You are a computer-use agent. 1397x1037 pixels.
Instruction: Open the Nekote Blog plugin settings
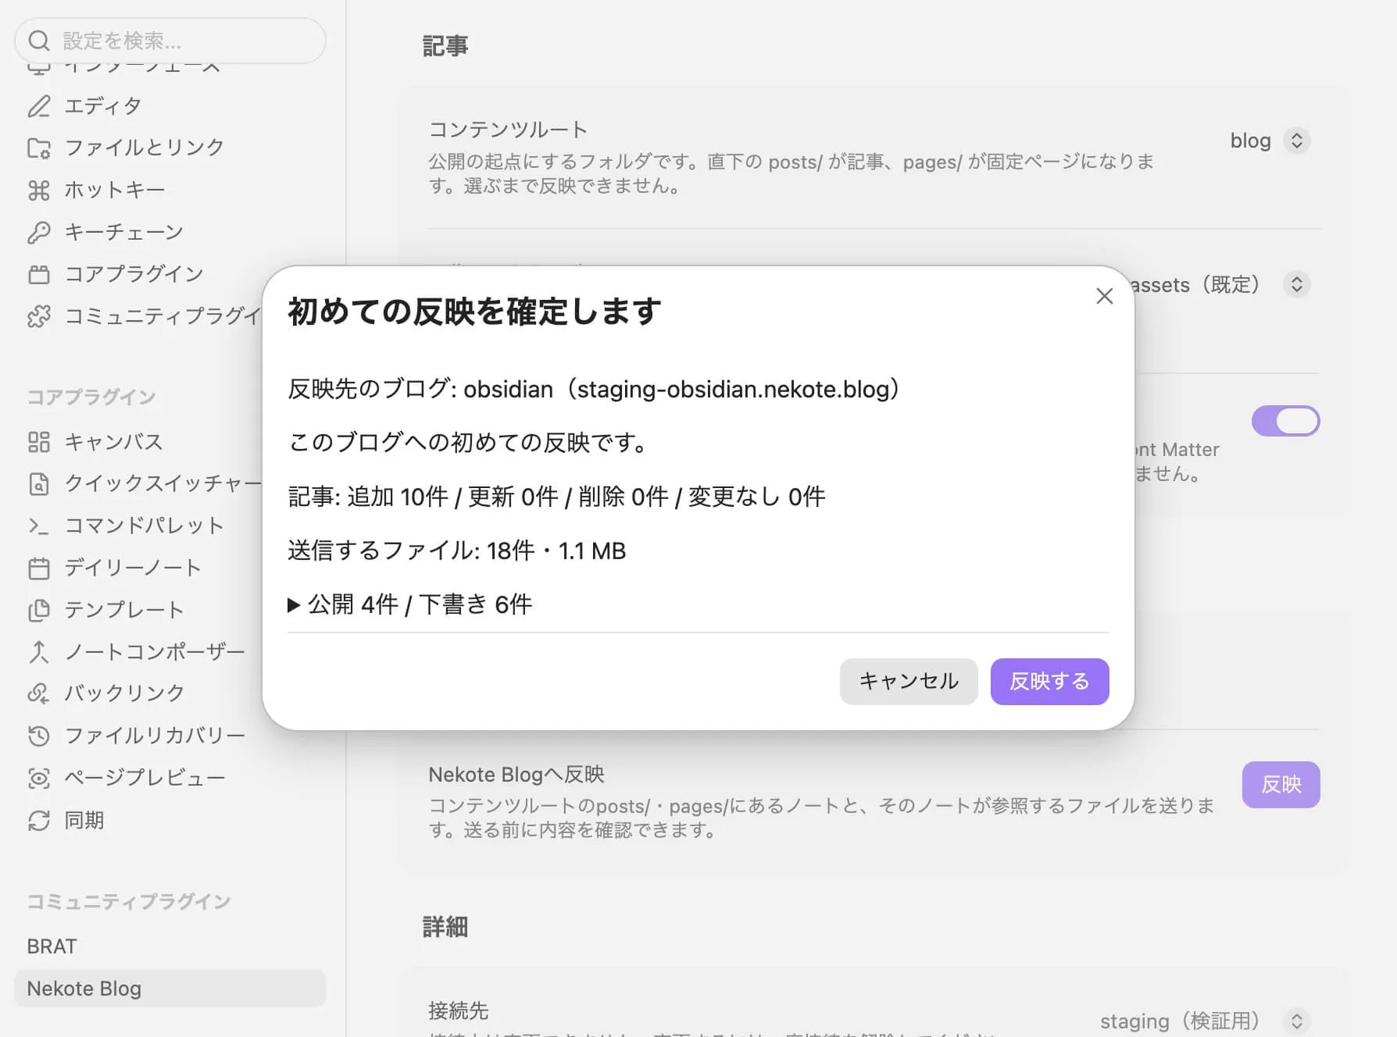170,989
